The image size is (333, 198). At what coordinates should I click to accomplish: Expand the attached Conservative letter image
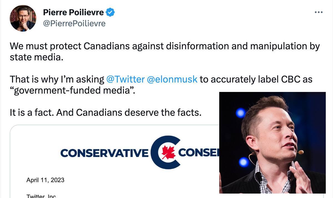pos(111,161)
